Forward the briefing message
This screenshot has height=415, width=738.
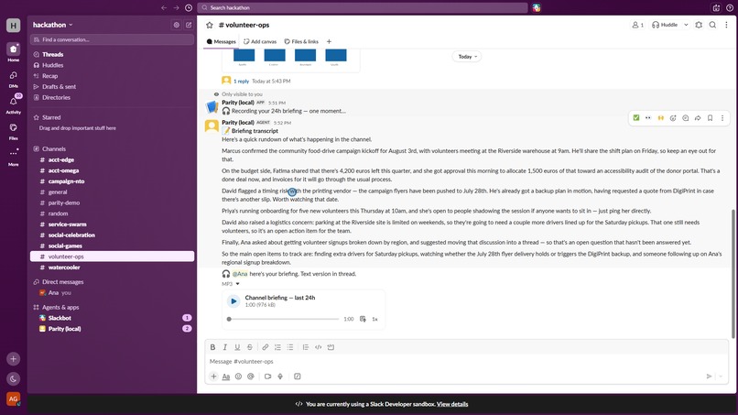[x=698, y=118]
